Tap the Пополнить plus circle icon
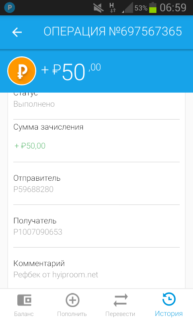 tap(72, 300)
